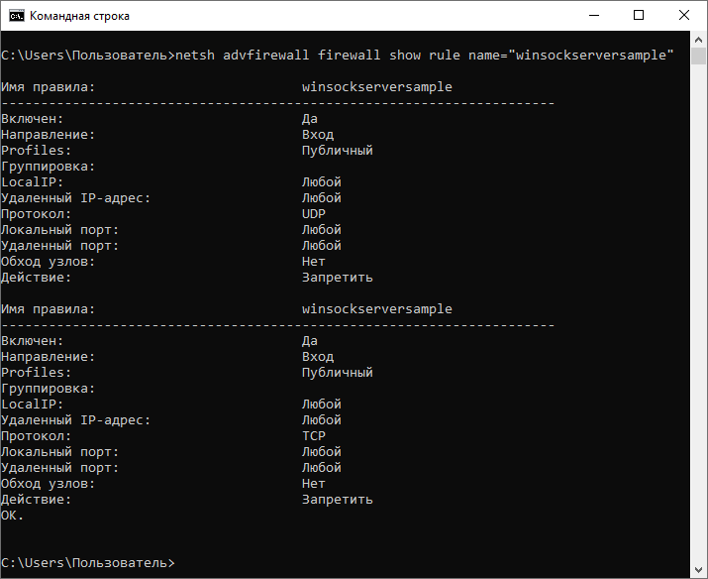Click the first rule's Обход узлов Нет value
The image size is (708, 579).
coord(313,262)
